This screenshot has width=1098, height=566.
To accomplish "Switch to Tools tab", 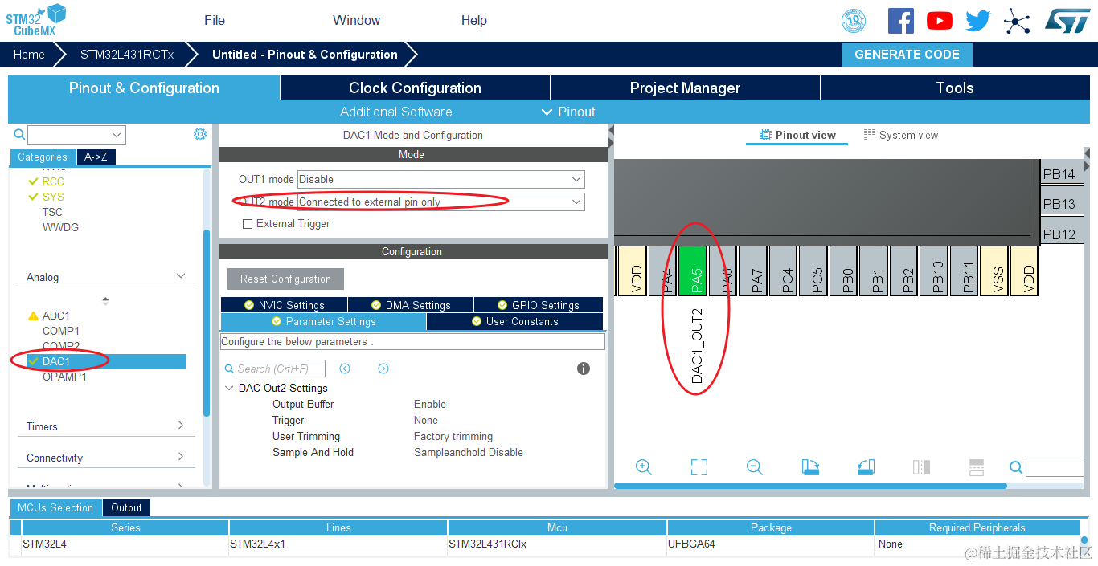I will click(x=955, y=88).
